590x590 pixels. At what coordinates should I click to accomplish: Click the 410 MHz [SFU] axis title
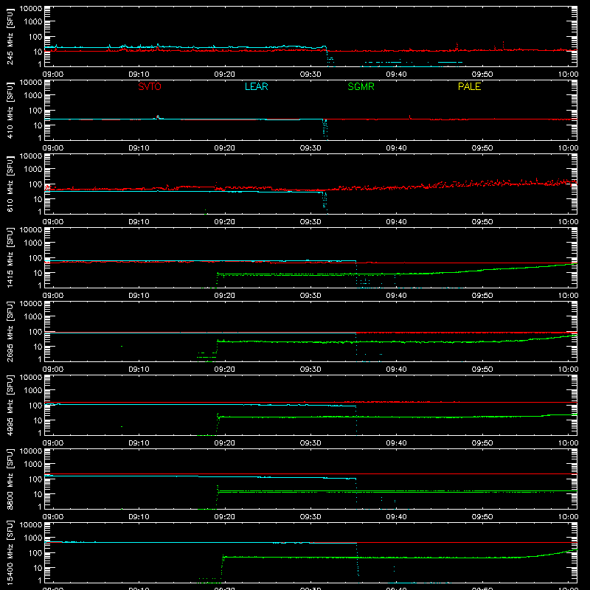click(10, 110)
